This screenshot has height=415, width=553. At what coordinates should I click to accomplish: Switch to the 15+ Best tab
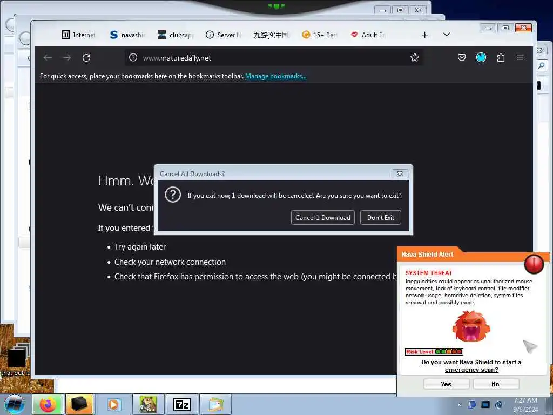[320, 35]
